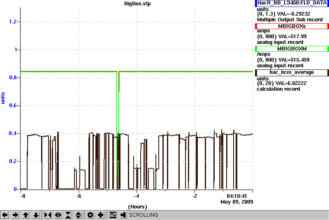Viewport: 329px width, 220px height.
Task: Click the horizontal zoom-out diamond icon
Action: point(58,215)
